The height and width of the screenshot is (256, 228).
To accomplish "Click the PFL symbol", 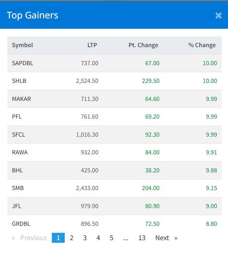I will (17, 117).
